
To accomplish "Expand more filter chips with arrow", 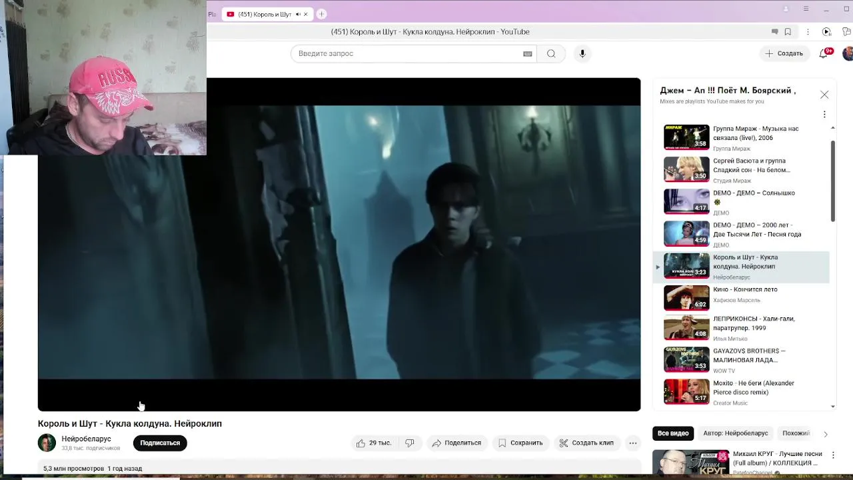I will (825, 434).
